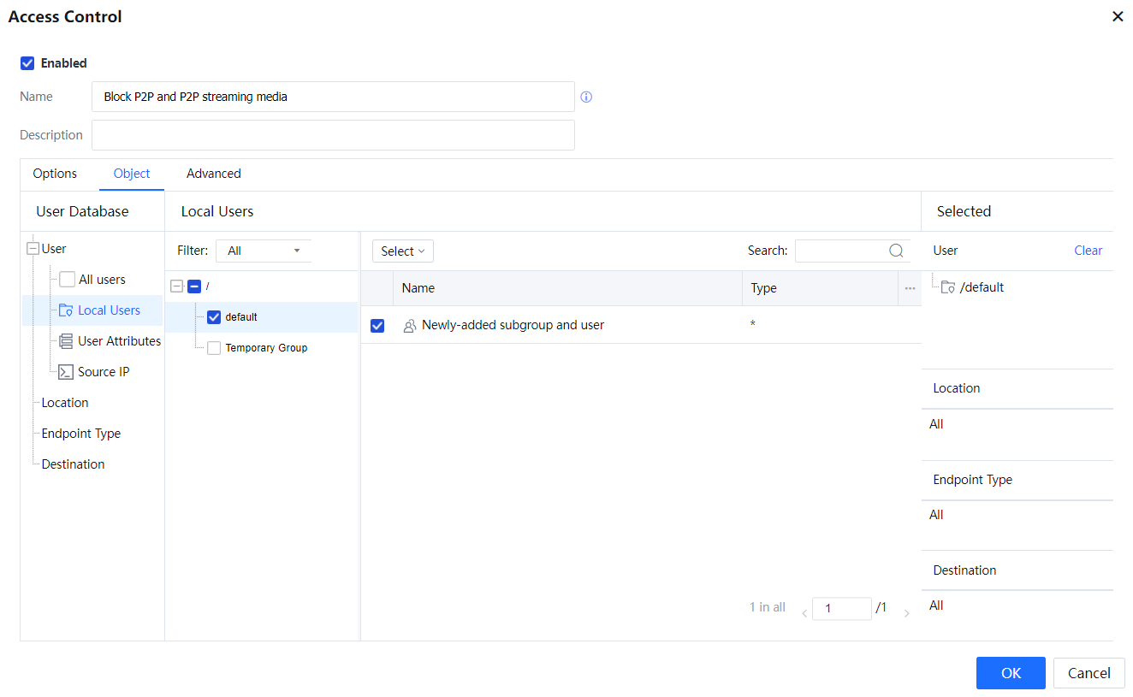Open column options ellipsis icon
Screen dimensions: 1133x697
(x=910, y=288)
